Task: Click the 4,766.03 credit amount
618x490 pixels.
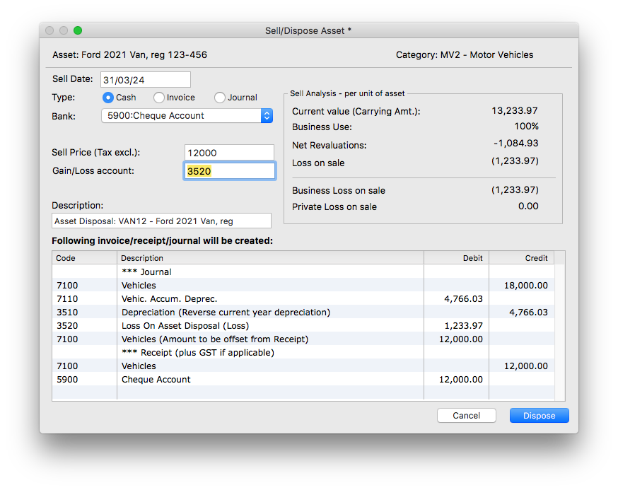Action: [x=528, y=313]
